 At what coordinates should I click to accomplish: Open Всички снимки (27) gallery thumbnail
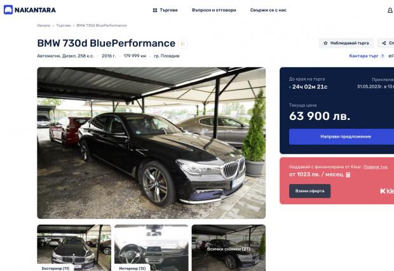coord(229,248)
